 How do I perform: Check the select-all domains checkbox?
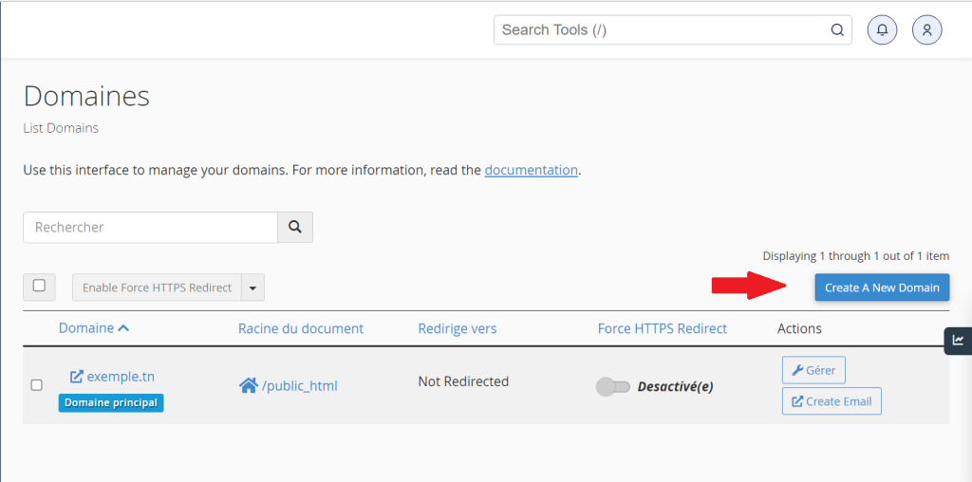pos(39,286)
